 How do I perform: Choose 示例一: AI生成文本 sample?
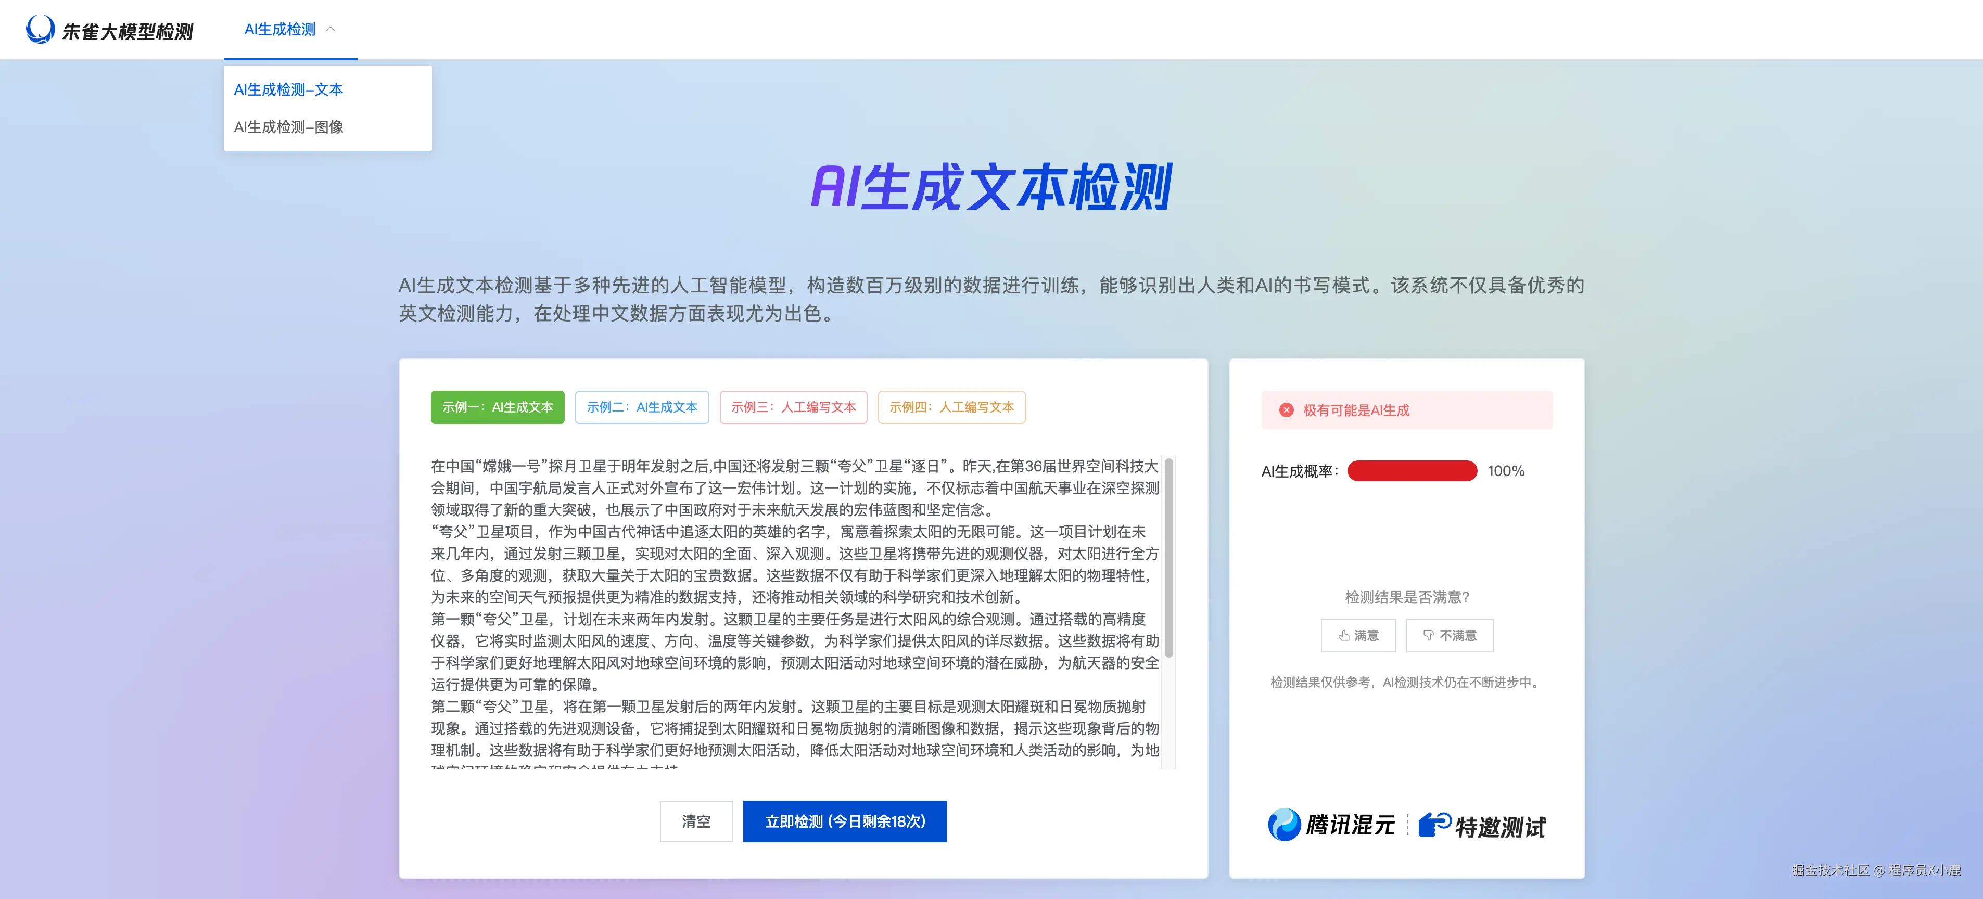coord(497,407)
